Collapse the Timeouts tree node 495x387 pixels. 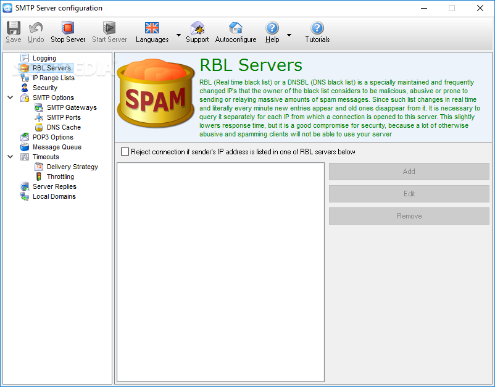[x=10, y=157]
